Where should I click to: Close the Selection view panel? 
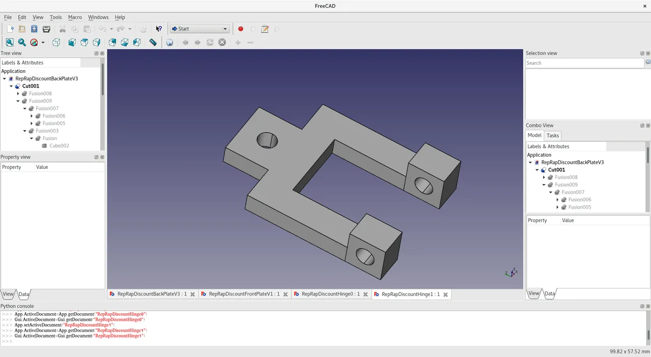point(647,53)
